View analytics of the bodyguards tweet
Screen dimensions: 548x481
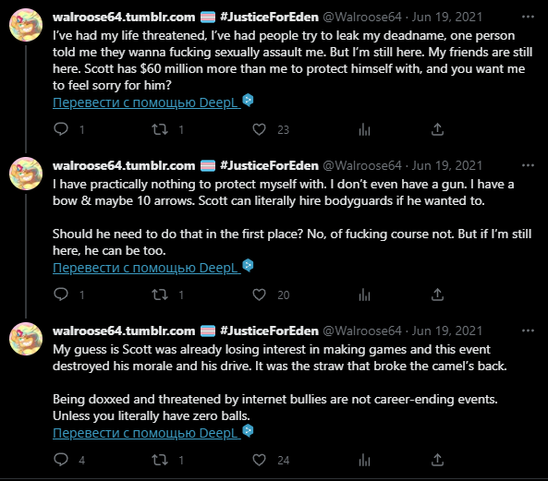coord(364,295)
